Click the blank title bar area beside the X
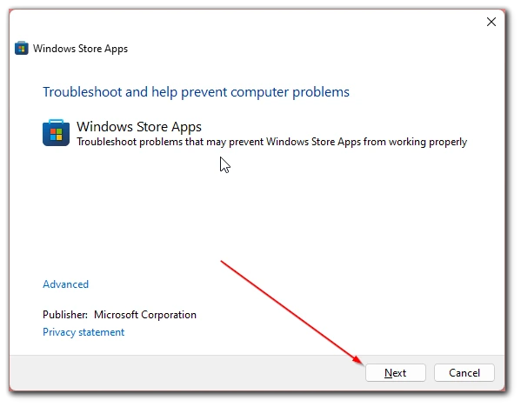Image resolution: width=521 pixels, height=407 pixels. tap(299, 22)
